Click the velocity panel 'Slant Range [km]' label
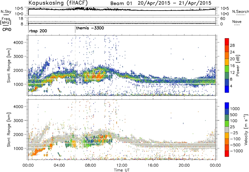The width and height of the screenshot is (249, 172). tap(9, 129)
